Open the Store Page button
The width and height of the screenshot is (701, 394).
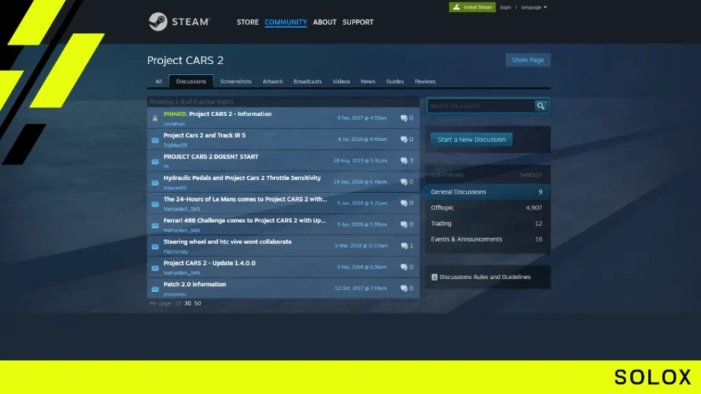[x=528, y=60]
